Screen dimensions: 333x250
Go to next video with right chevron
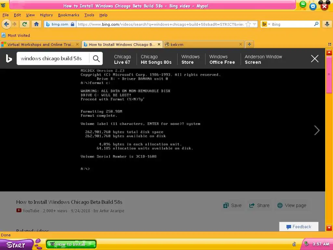(317, 130)
